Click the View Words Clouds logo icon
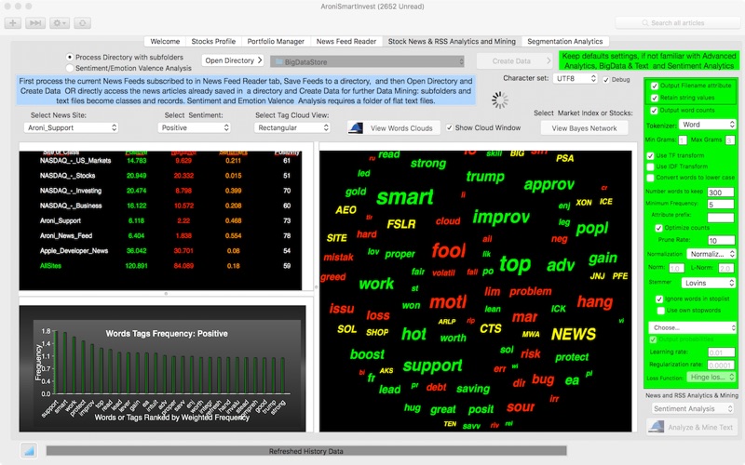 (x=358, y=127)
